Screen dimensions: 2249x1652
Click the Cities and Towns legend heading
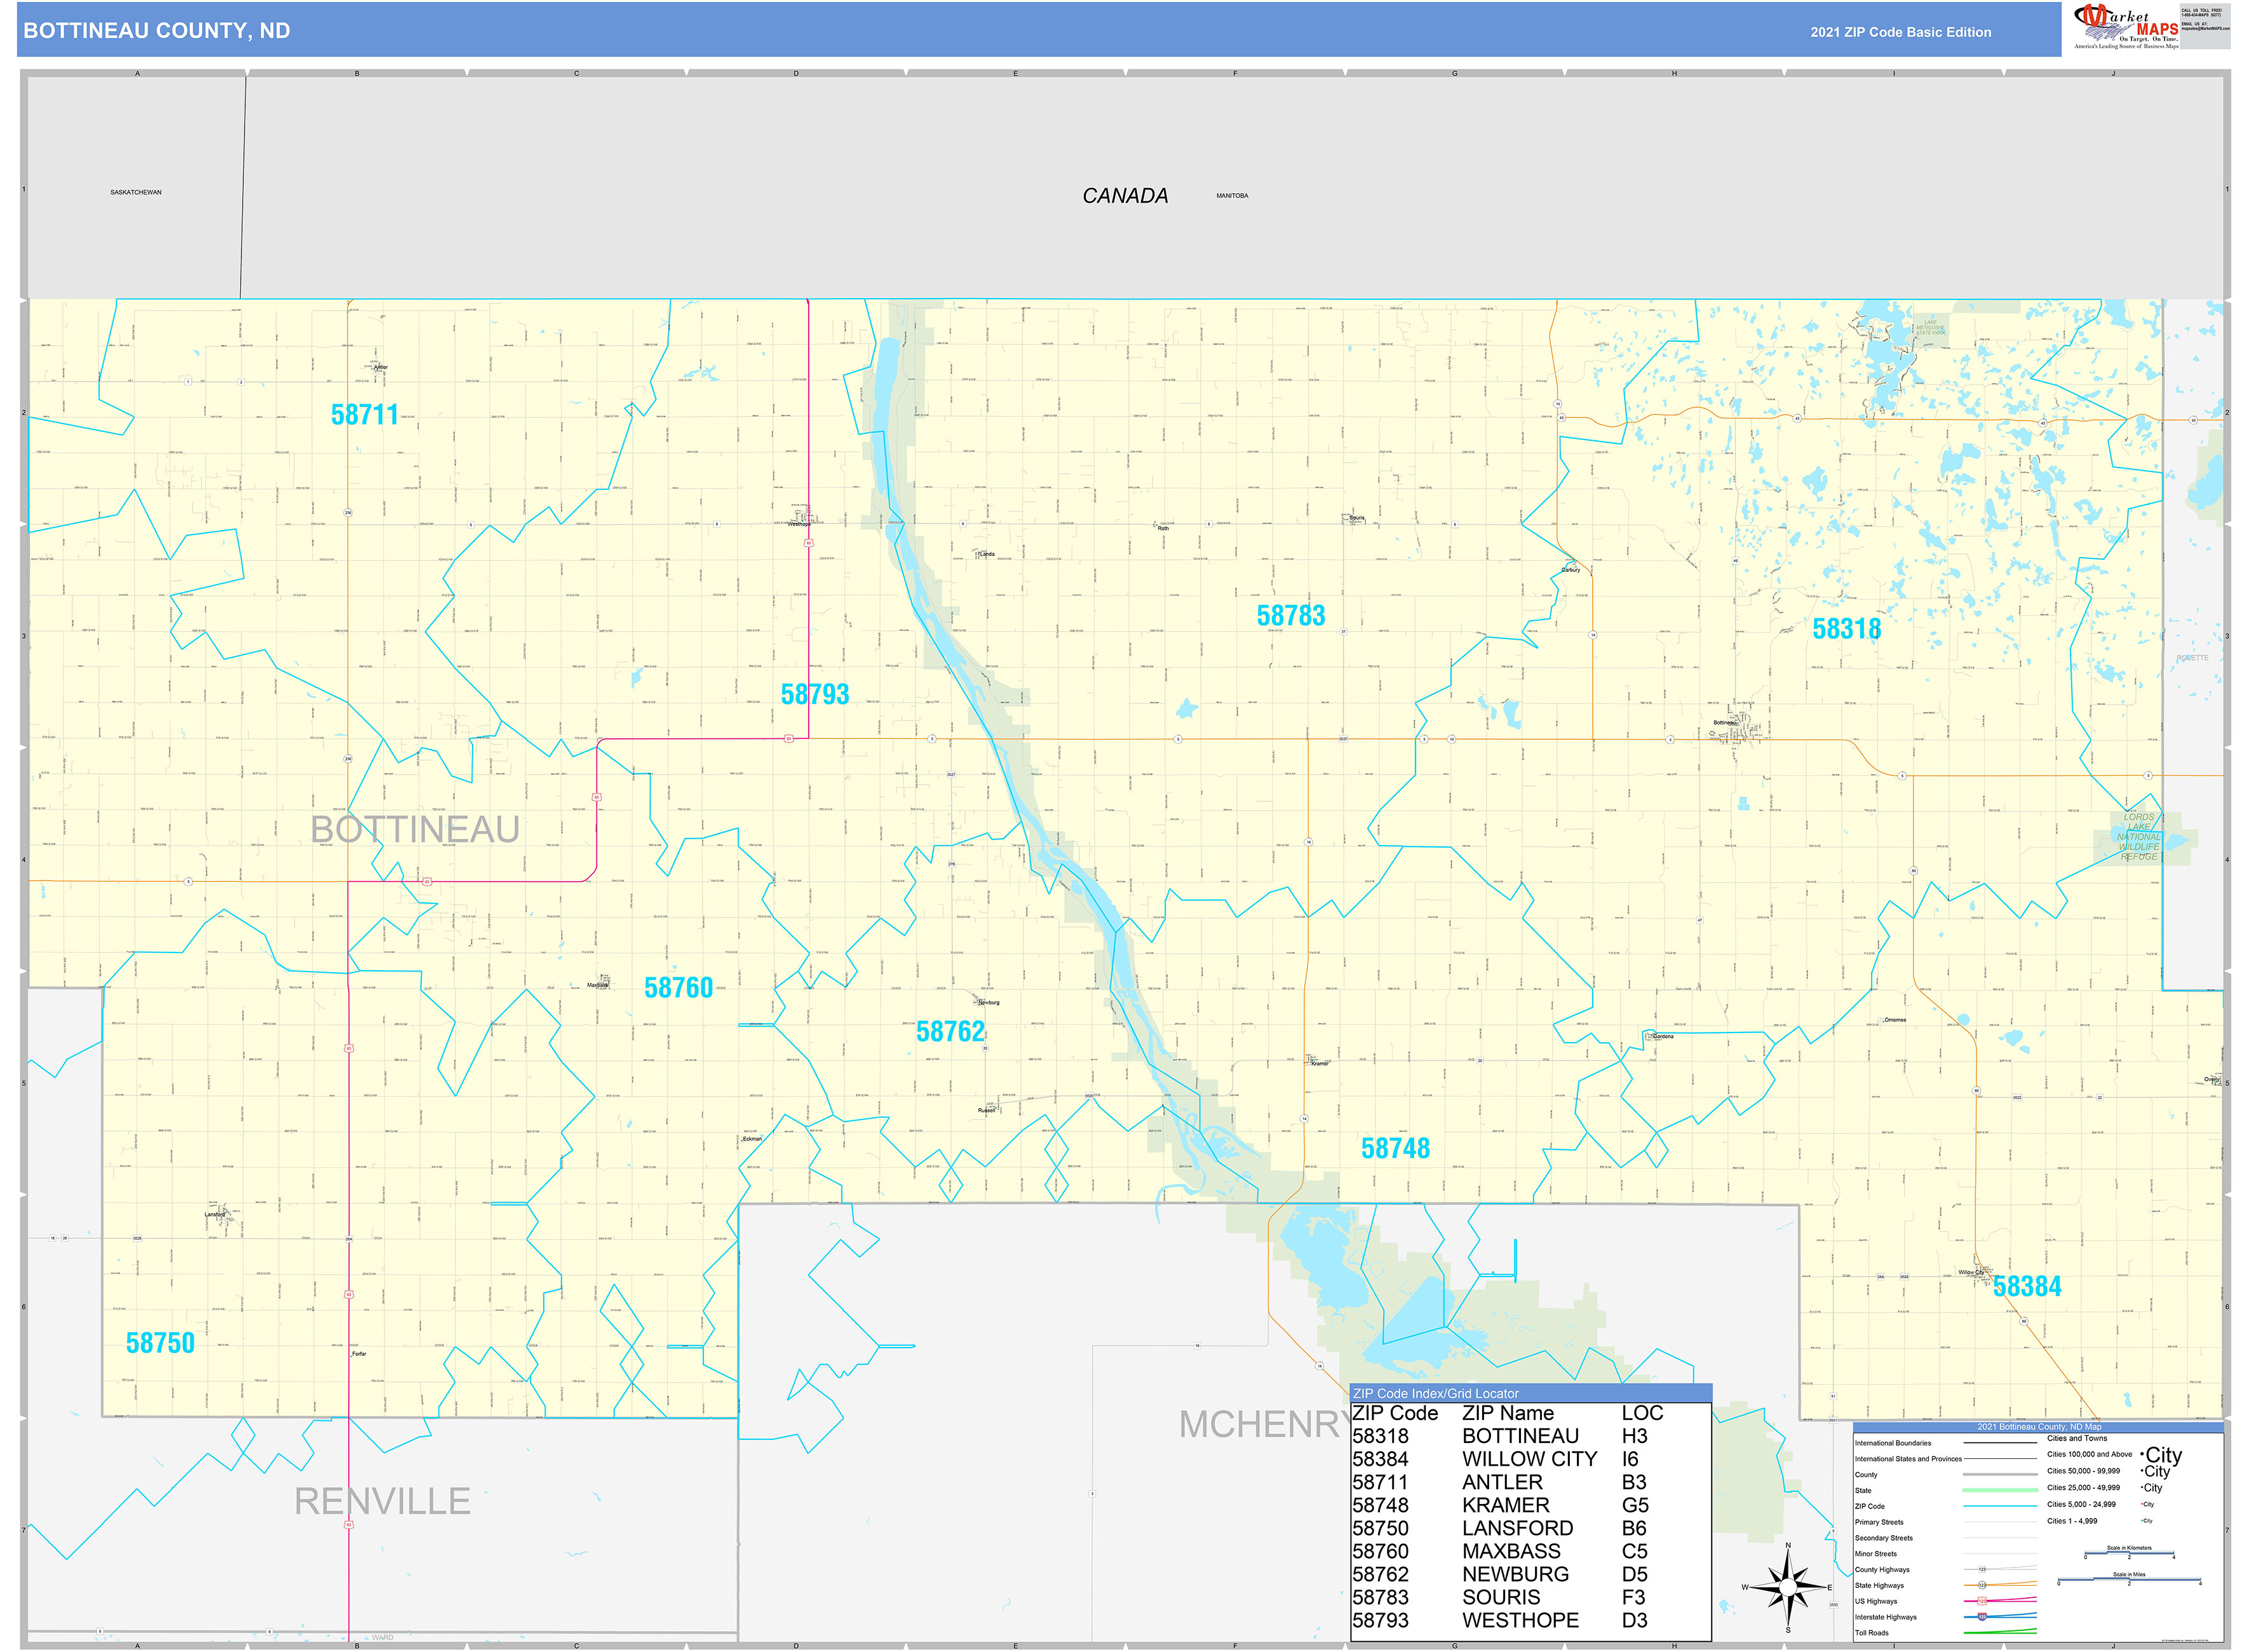[x=2078, y=1439]
